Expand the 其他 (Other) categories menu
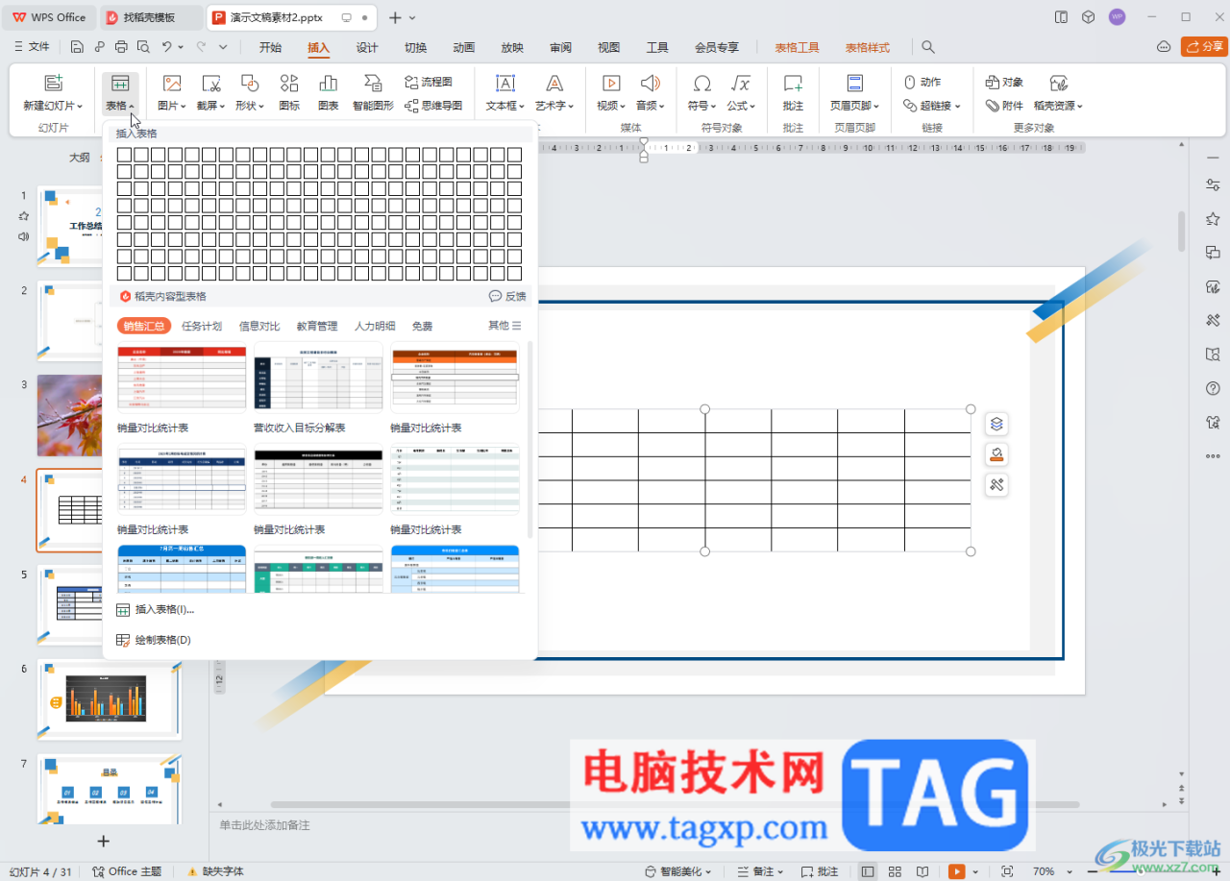The image size is (1230, 881). tap(504, 325)
